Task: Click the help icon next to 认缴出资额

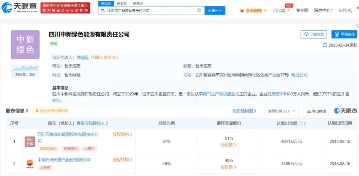Action: [x=300, y=123]
